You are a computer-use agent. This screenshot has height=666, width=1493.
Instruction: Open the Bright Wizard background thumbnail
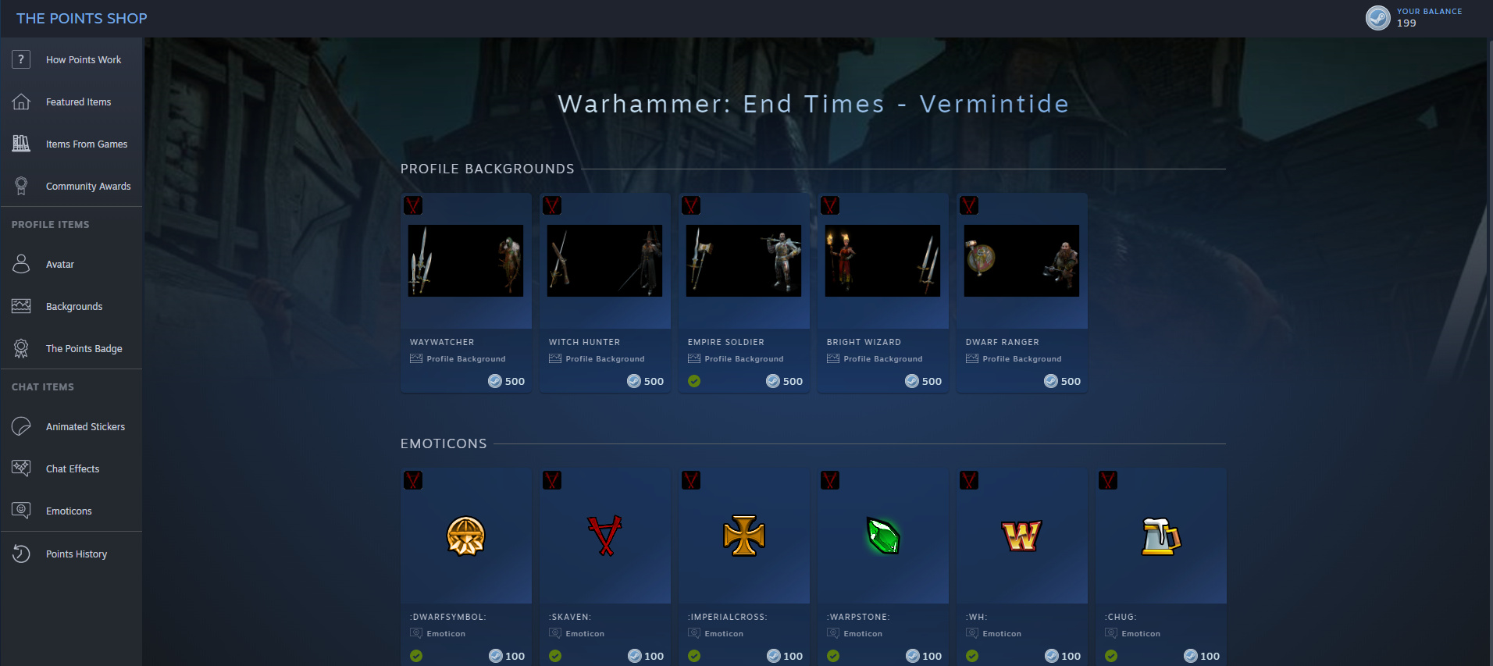point(882,261)
